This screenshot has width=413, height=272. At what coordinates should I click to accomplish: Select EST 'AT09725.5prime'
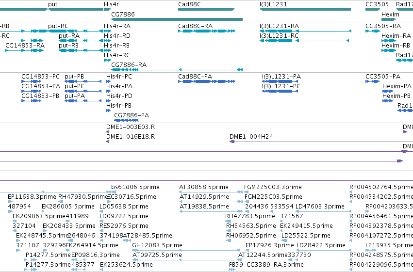[157, 256]
